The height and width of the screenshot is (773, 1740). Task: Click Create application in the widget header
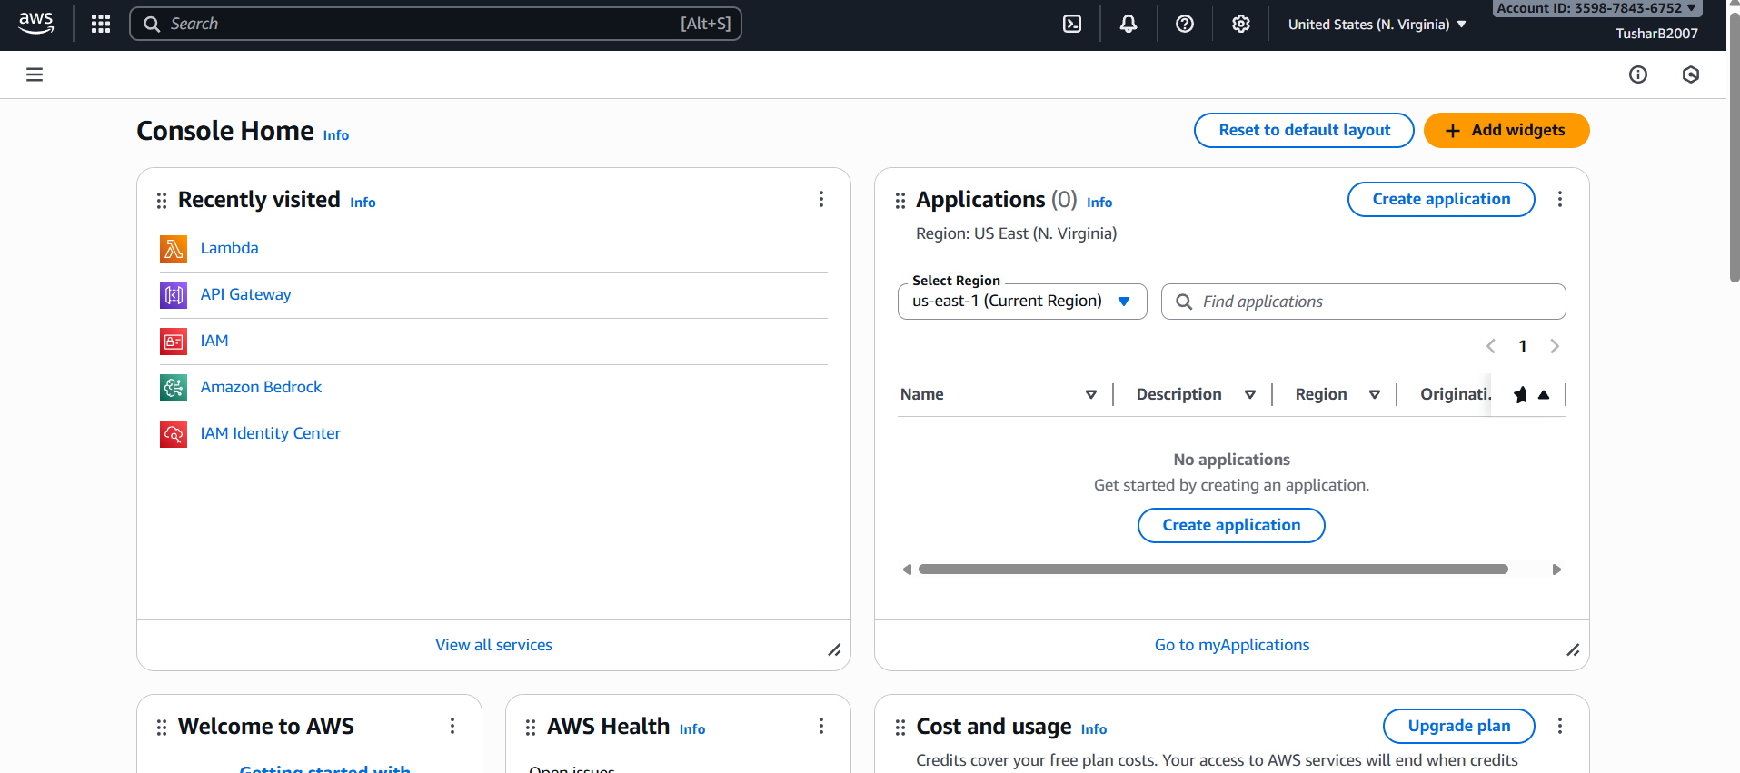pyautogui.click(x=1441, y=199)
